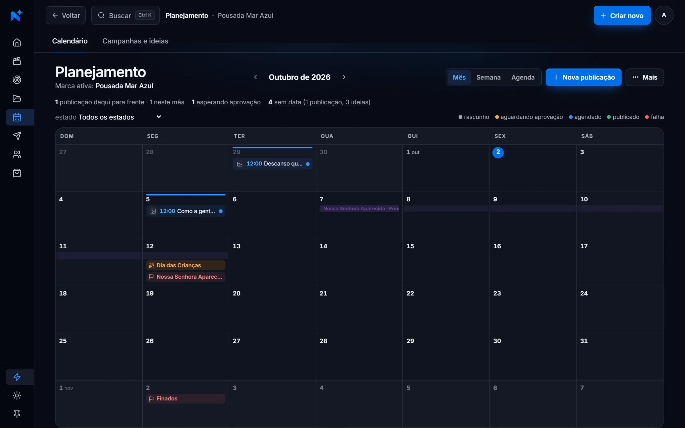Screen dimensions: 685x428
Task: Open the shopping bag icon in sidebar
Action: (17, 173)
